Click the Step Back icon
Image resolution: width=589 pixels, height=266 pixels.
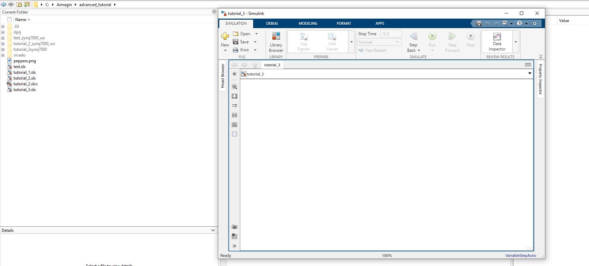(x=413, y=36)
